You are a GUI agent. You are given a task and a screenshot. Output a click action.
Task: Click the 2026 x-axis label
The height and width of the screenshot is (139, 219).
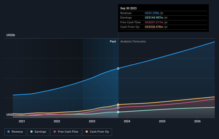coord(197,121)
